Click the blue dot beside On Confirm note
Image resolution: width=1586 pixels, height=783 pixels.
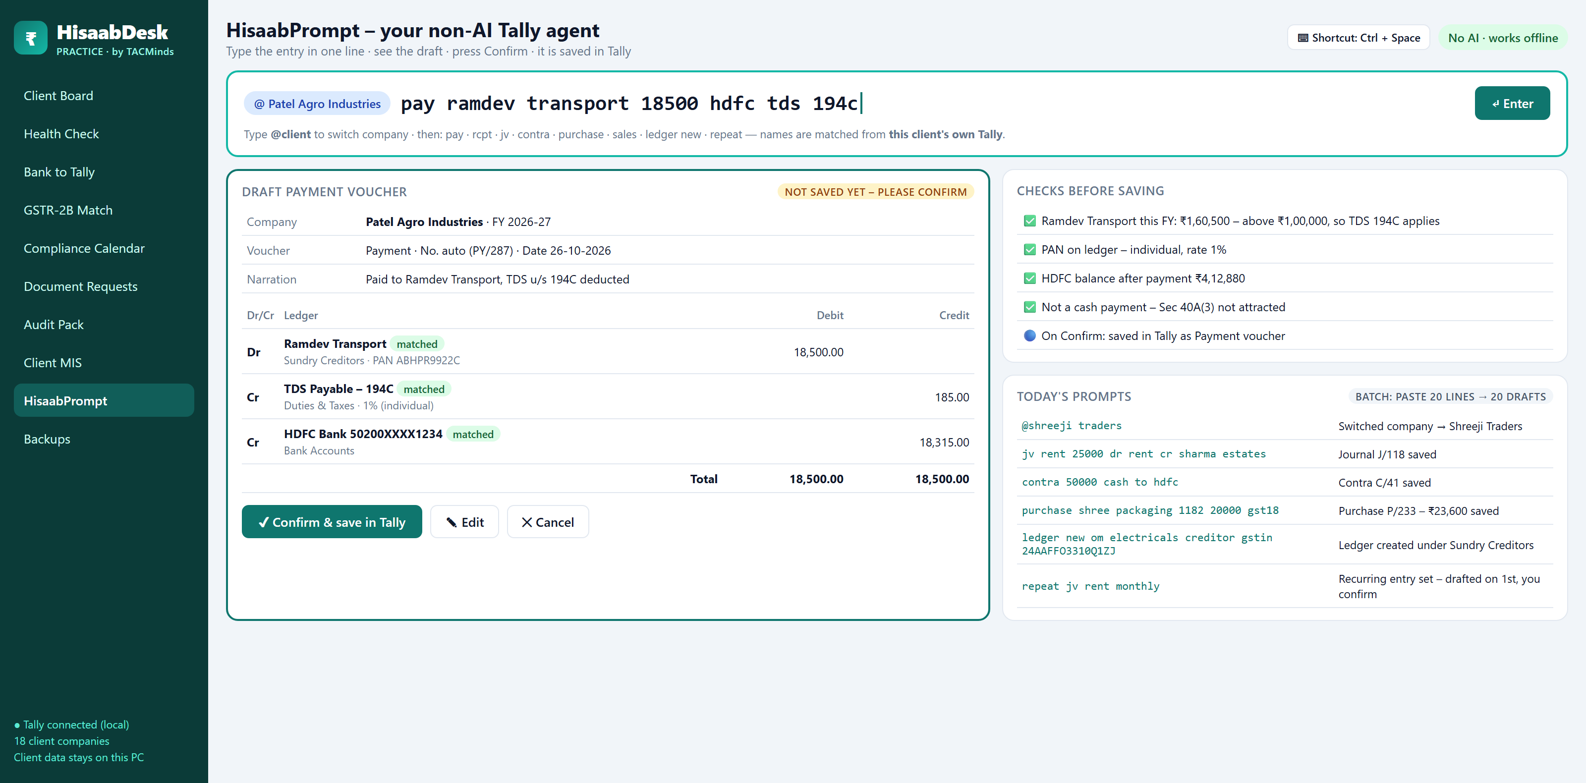[x=1029, y=336]
